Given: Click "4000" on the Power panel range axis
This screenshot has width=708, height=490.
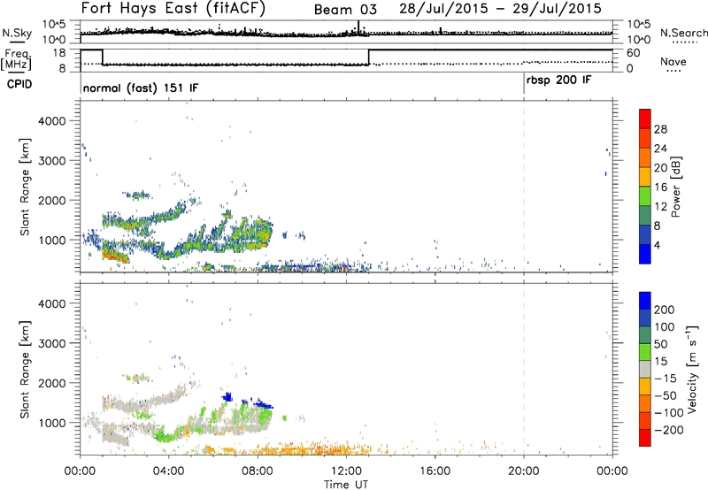Looking at the screenshot, I should [51, 121].
